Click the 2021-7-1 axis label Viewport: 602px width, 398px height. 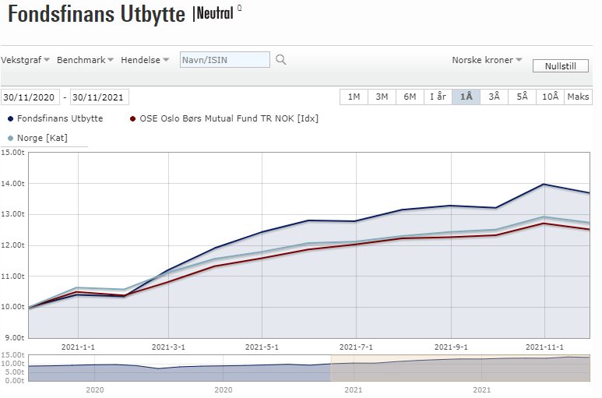coord(356,347)
